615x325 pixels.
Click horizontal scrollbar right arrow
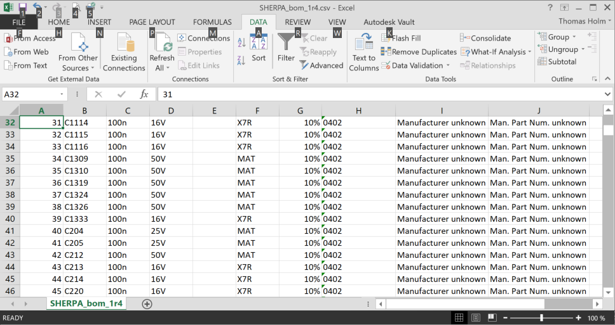(597, 304)
